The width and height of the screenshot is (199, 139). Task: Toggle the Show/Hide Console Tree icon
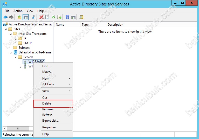pos(26,17)
